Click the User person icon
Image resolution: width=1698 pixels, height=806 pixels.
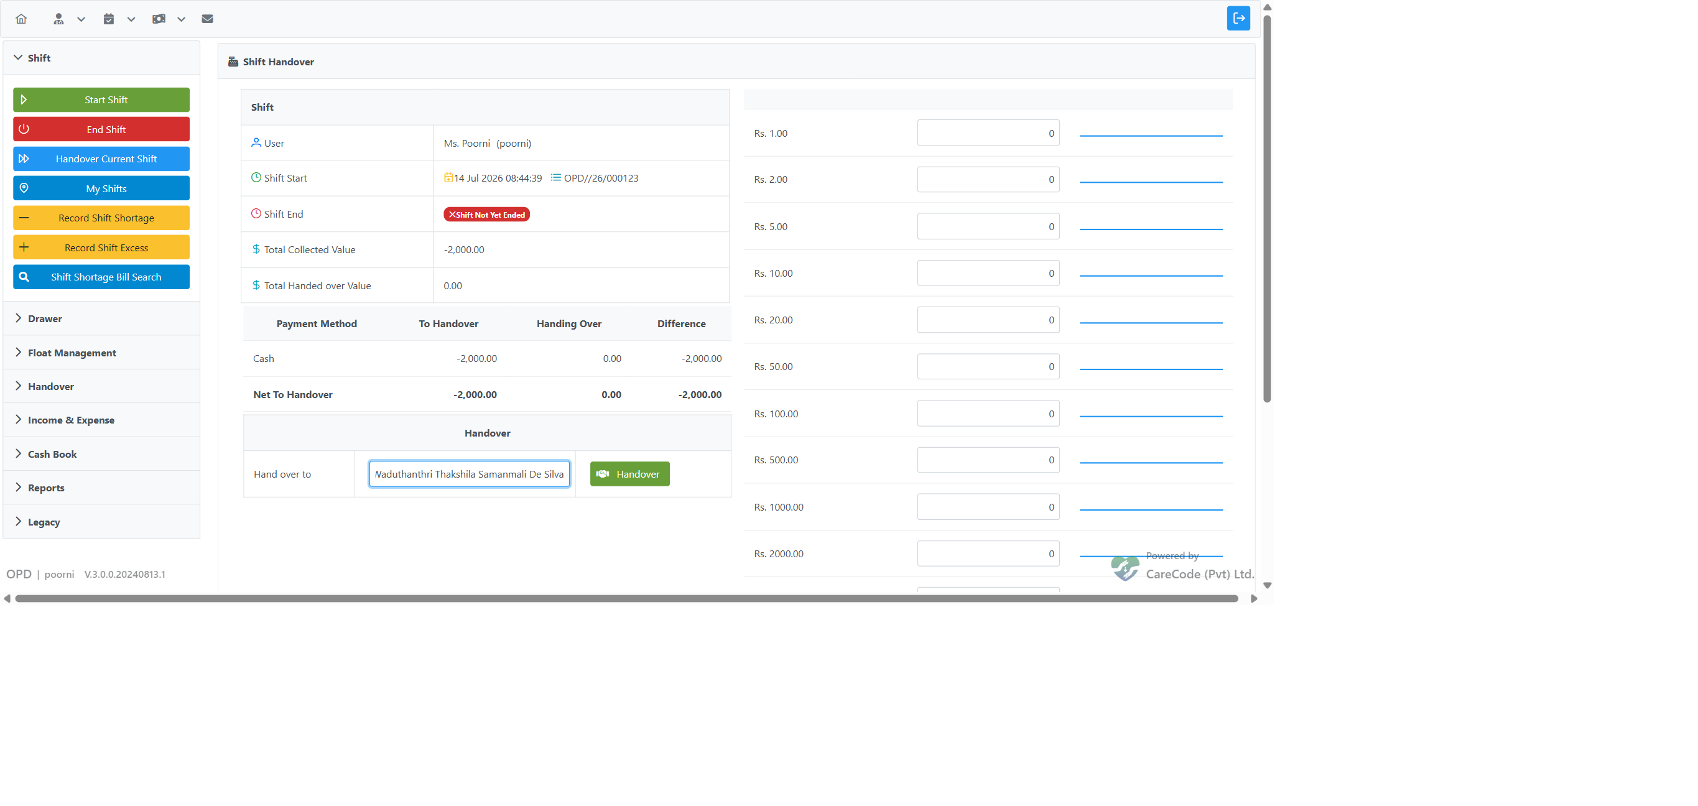coord(256,142)
